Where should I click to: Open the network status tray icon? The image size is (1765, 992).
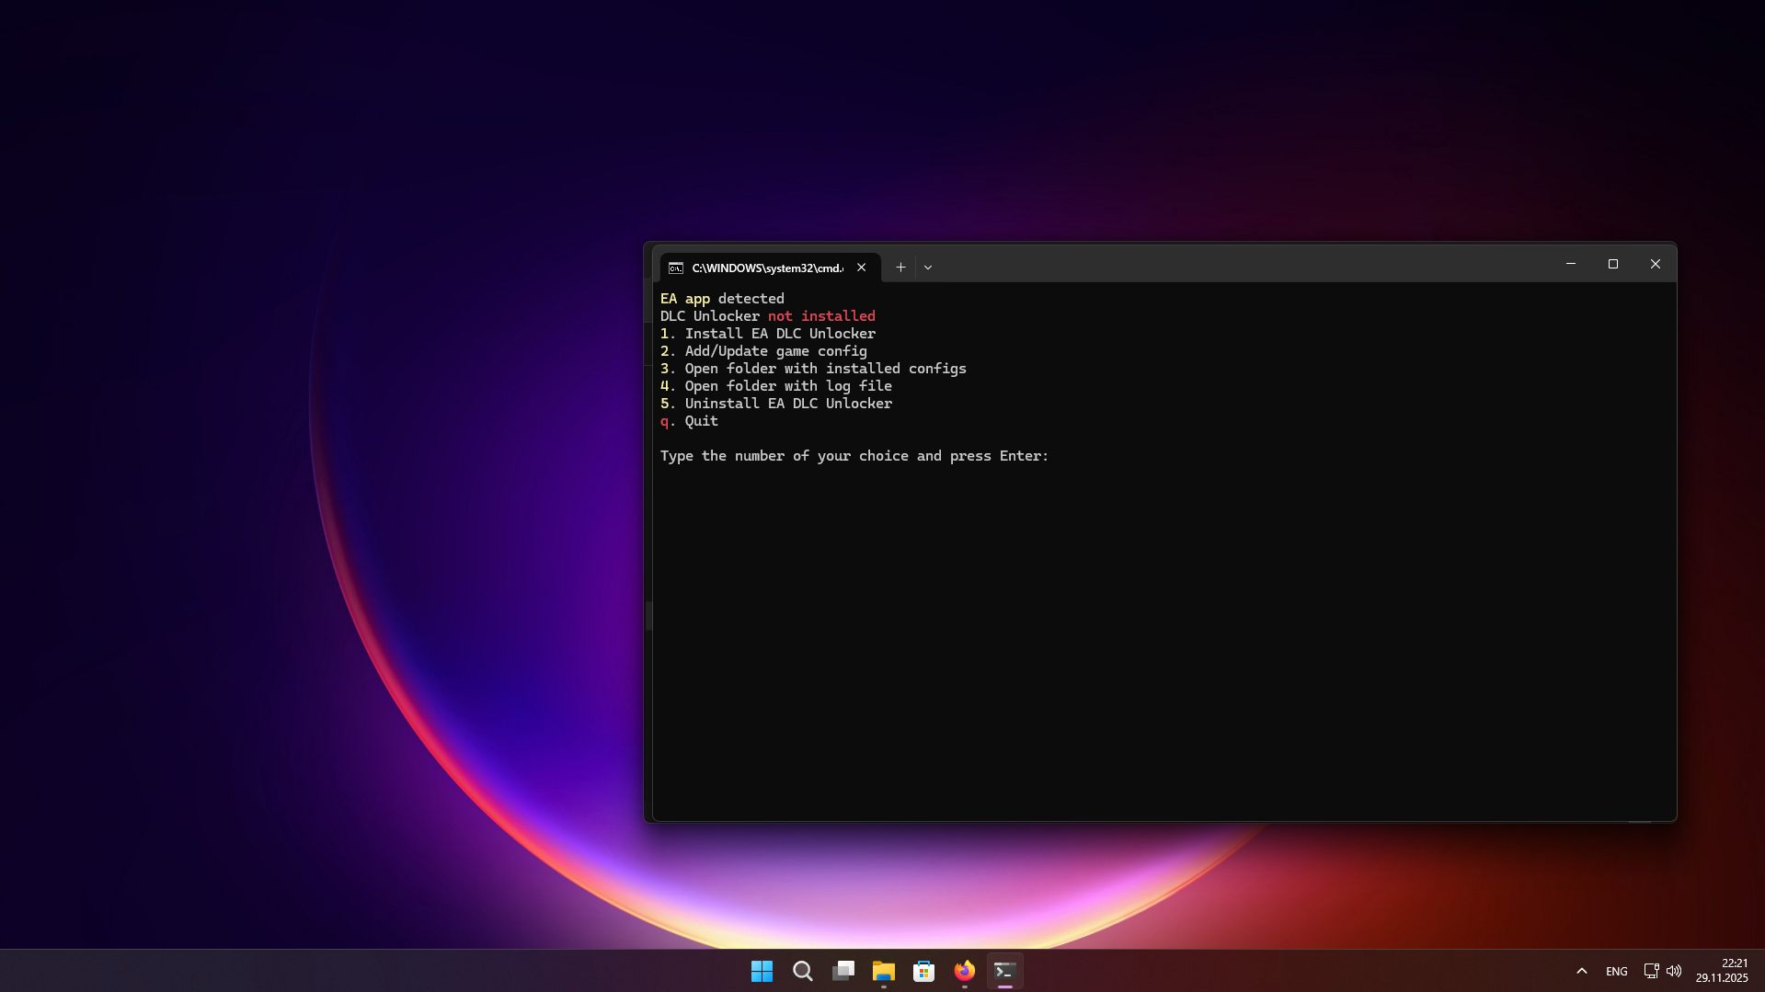tap(1651, 971)
